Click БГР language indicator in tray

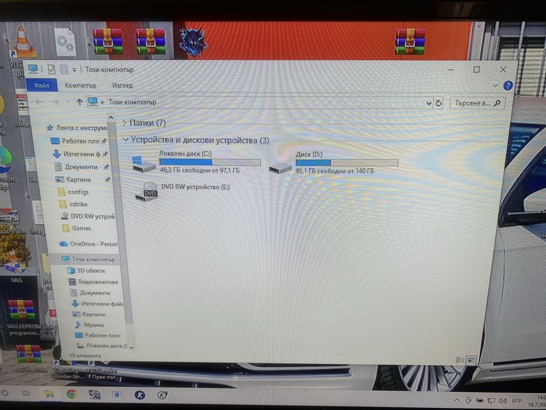click(x=517, y=401)
